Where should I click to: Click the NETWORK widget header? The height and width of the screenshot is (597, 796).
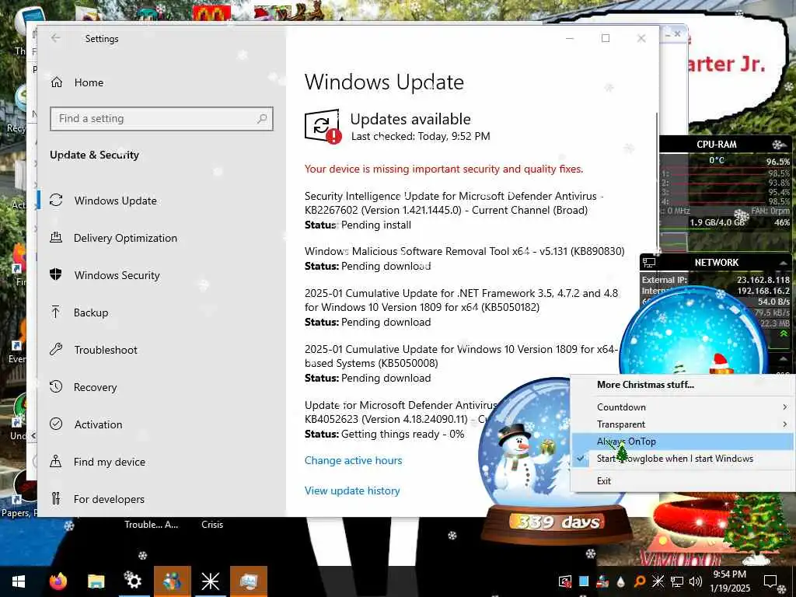pos(716,263)
